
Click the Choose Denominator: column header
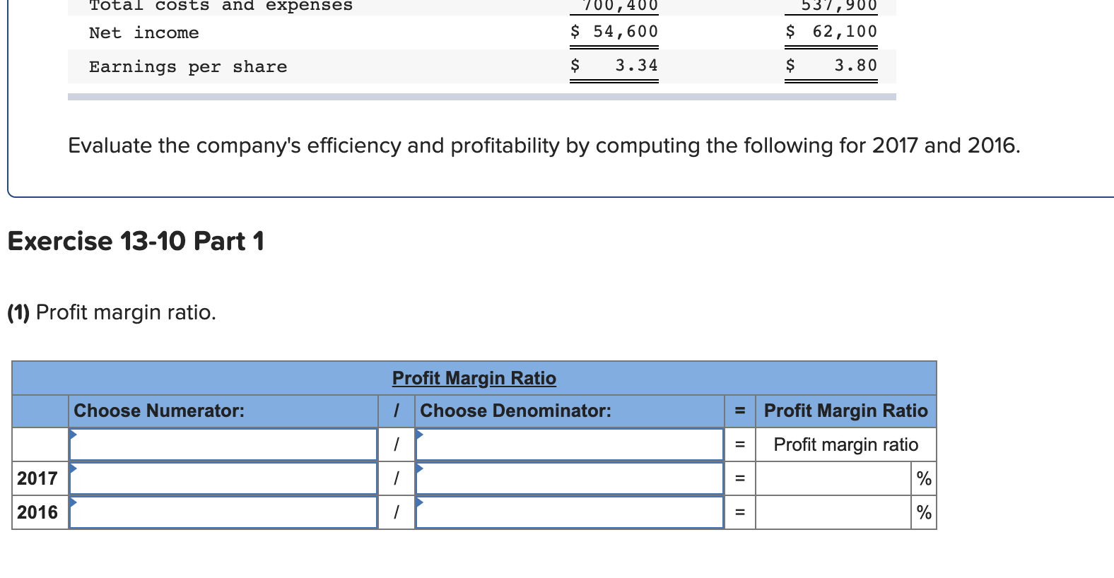tap(516, 411)
